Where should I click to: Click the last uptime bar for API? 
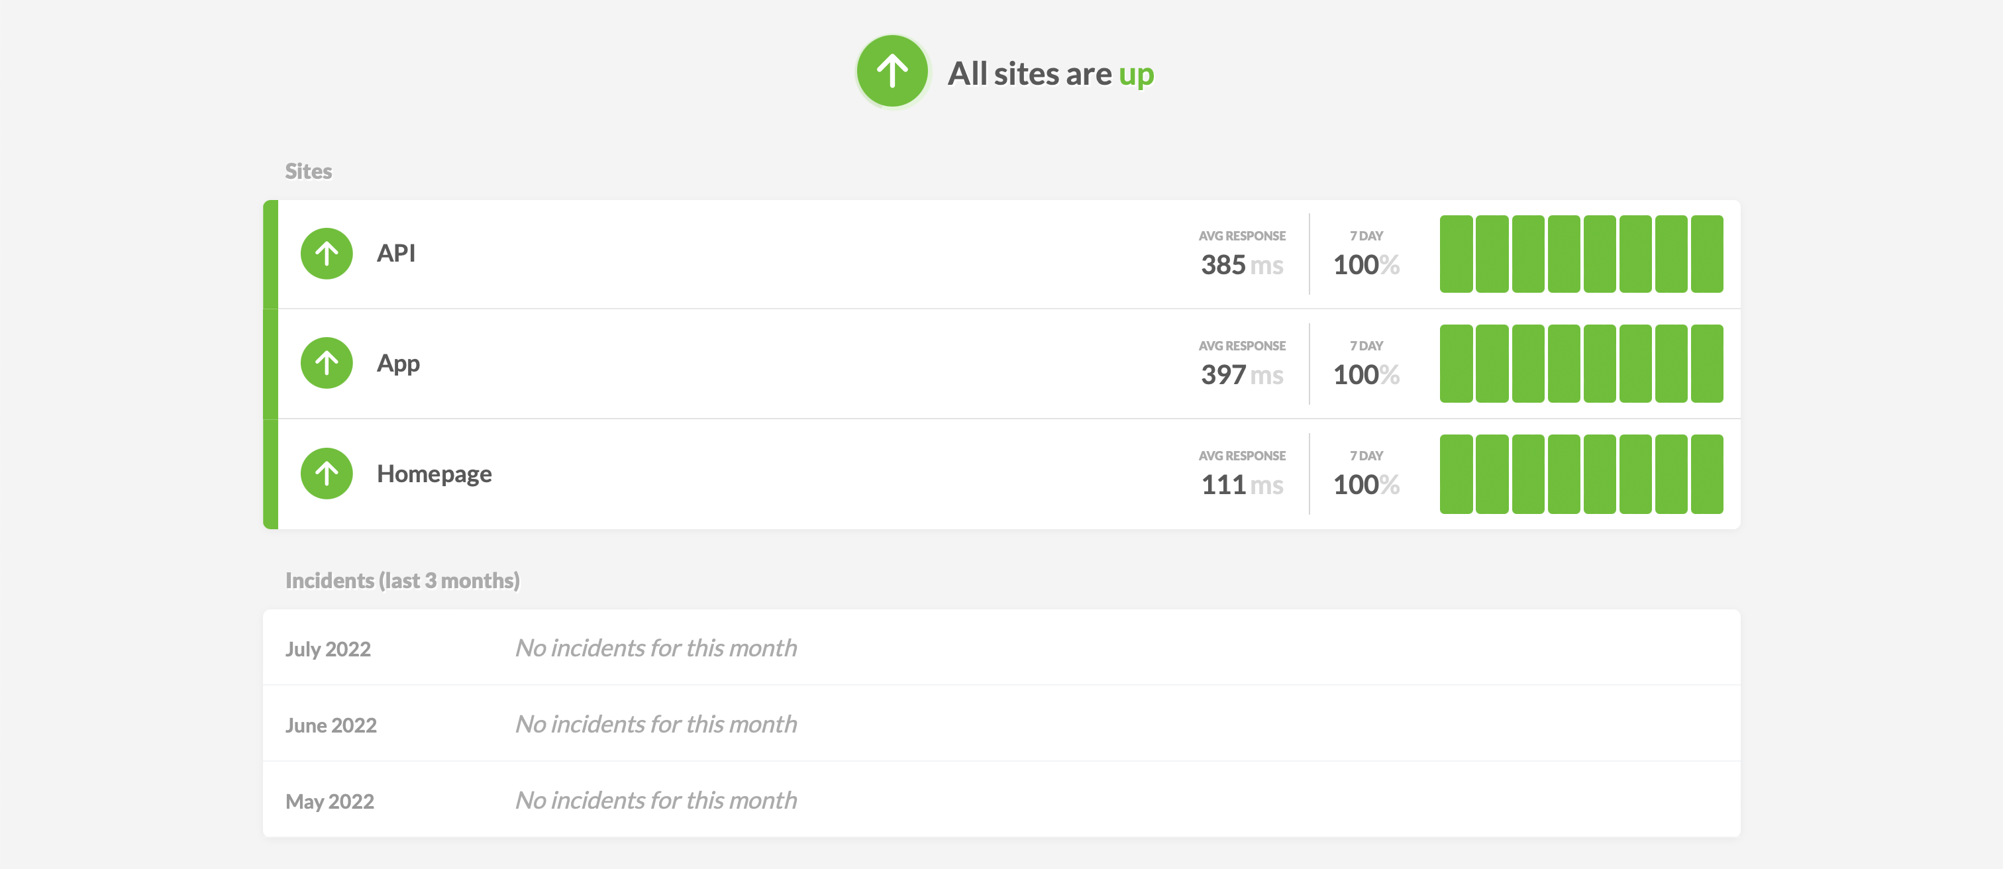click(x=1707, y=254)
